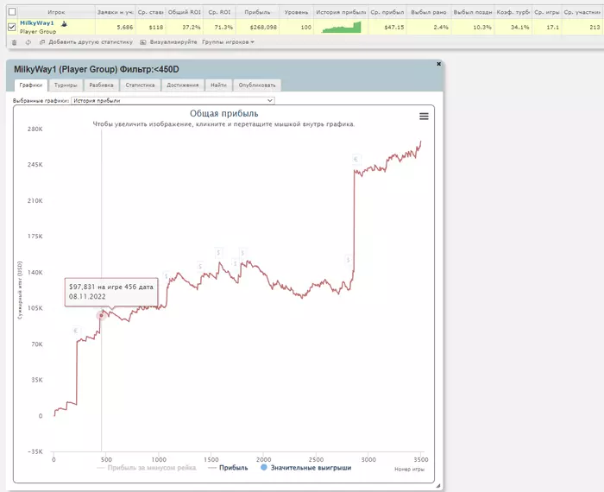Open the Разбивка tab
Screen dimensions: 604x492
coord(101,85)
